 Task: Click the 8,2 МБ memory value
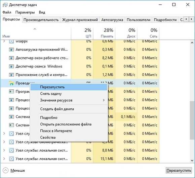[108, 58]
